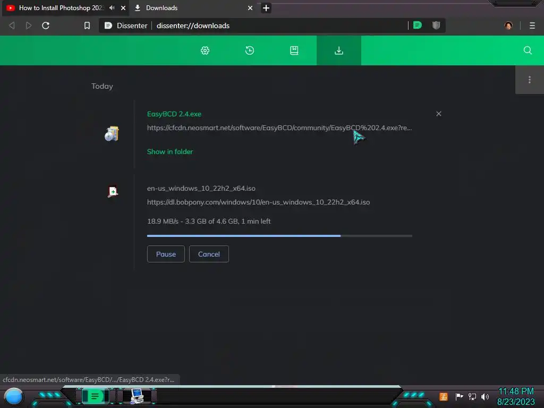Reload the page with refresh icon

pos(46,25)
